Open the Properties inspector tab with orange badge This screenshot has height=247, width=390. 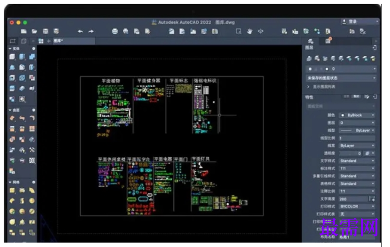(328, 41)
